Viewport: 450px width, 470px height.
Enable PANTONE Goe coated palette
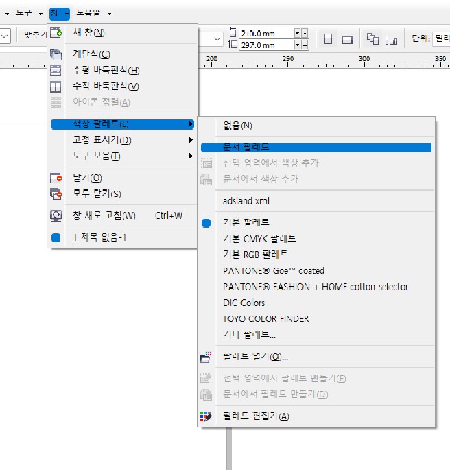tap(316, 270)
